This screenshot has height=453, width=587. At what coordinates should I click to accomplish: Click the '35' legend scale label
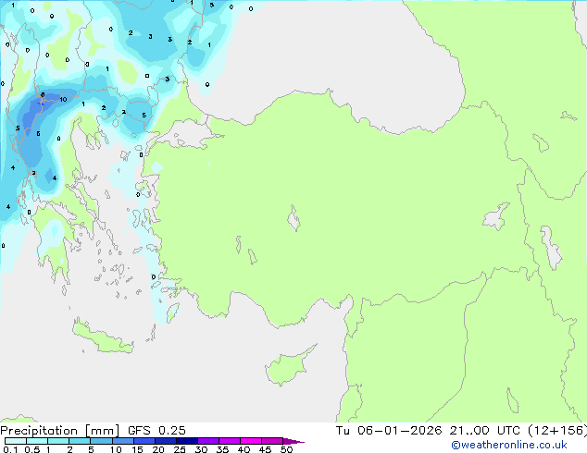click(222, 449)
